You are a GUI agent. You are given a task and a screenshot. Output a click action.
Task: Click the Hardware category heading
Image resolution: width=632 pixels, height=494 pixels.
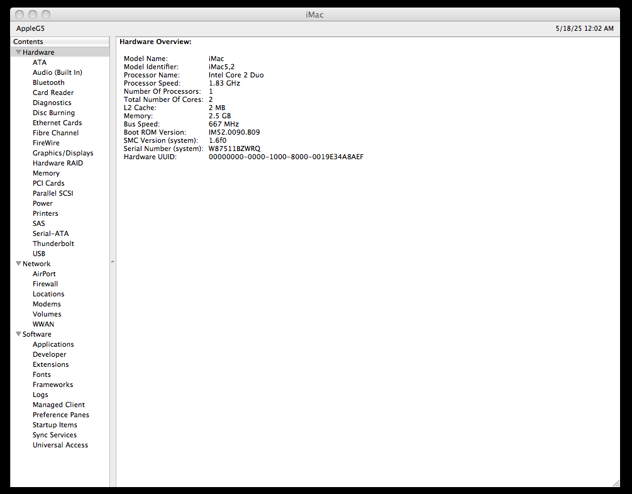tap(38, 52)
